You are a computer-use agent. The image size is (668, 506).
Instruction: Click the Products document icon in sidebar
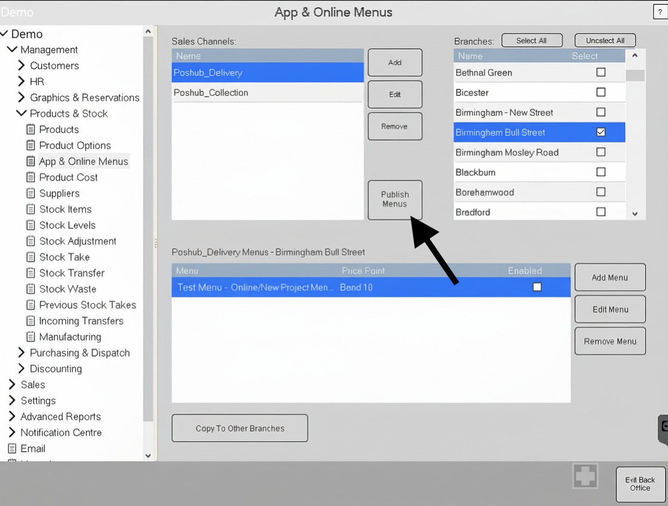coord(30,129)
